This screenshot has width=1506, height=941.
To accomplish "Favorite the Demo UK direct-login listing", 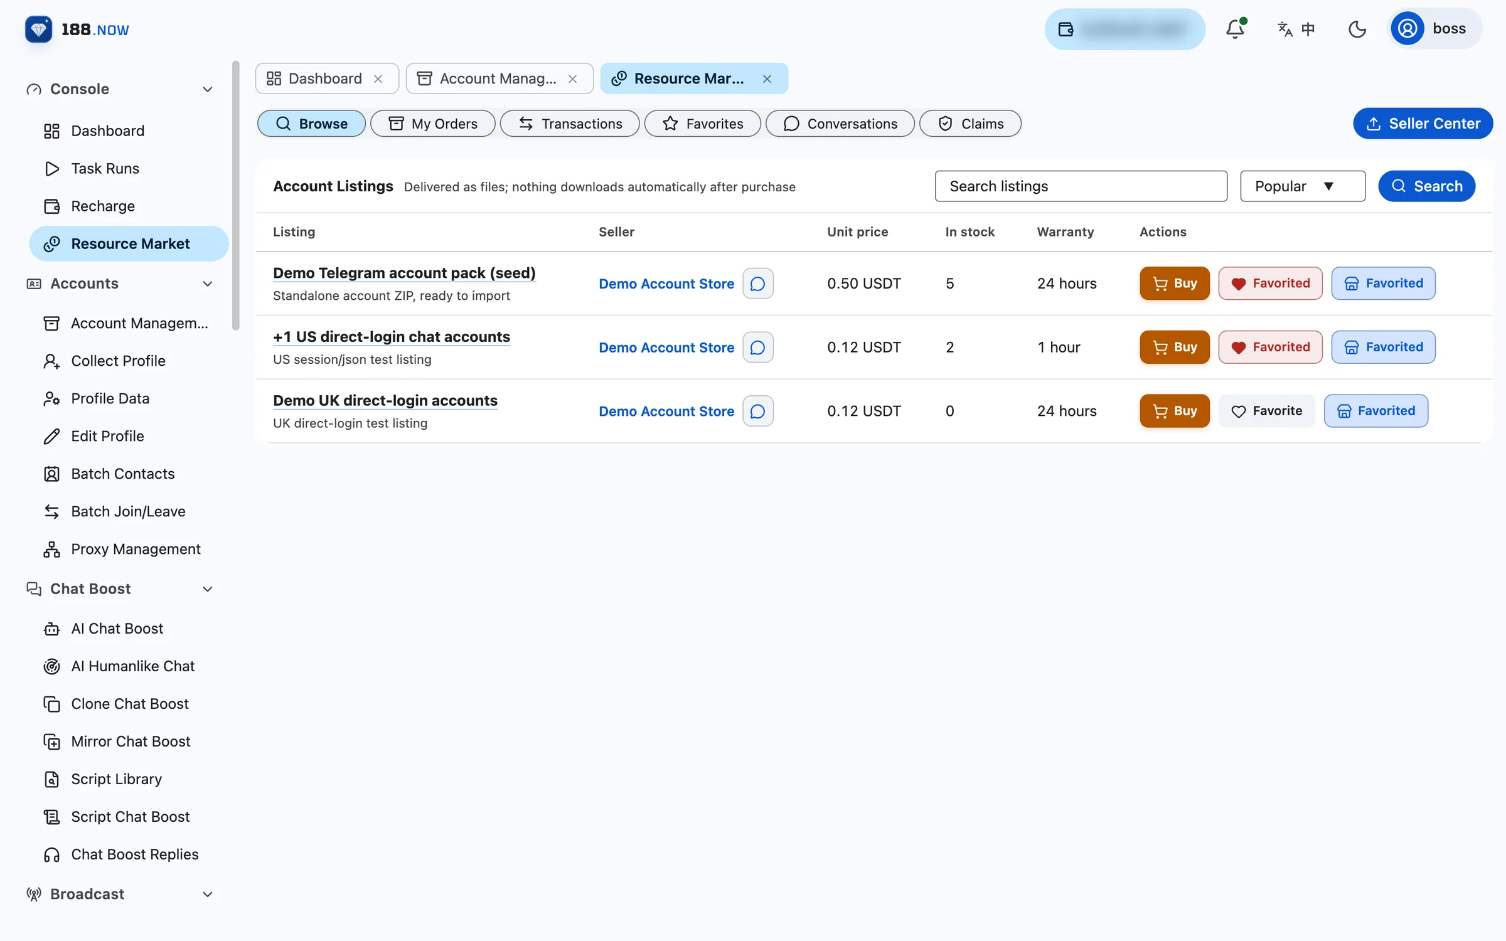I will pyautogui.click(x=1266, y=411).
